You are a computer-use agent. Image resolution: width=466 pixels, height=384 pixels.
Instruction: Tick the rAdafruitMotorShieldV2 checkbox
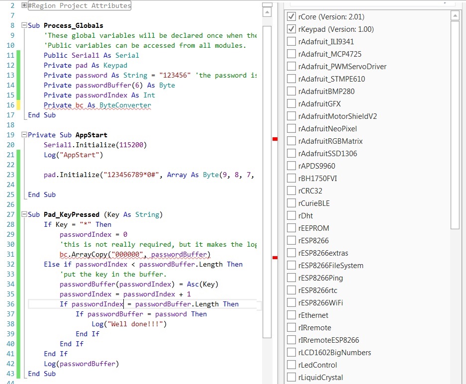click(x=291, y=116)
